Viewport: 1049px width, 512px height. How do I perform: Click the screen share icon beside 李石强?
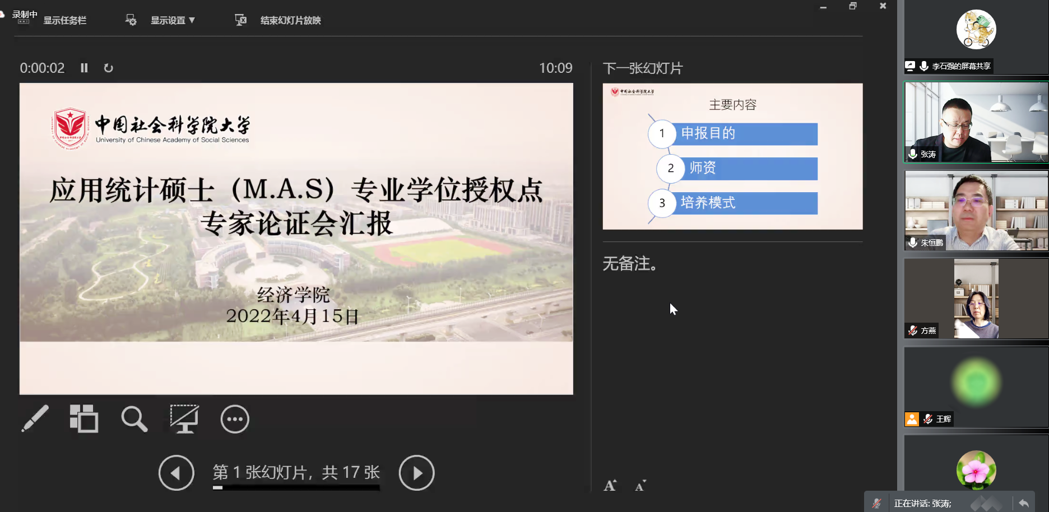click(x=911, y=66)
